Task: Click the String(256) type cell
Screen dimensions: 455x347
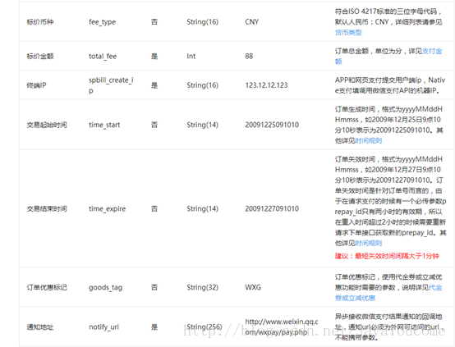Action: (205, 327)
